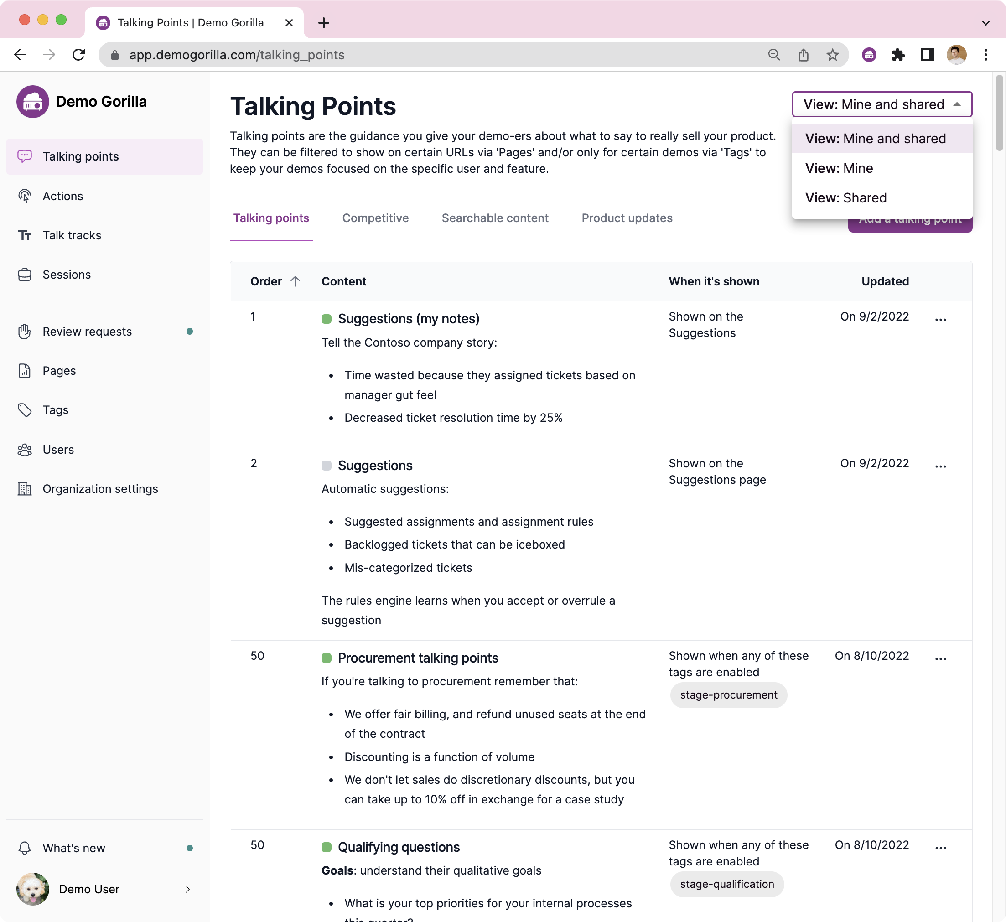The height and width of the screenshot is (922, 1006).
Task: Click the What's new bell icon
Action: [x=25, y=848]
